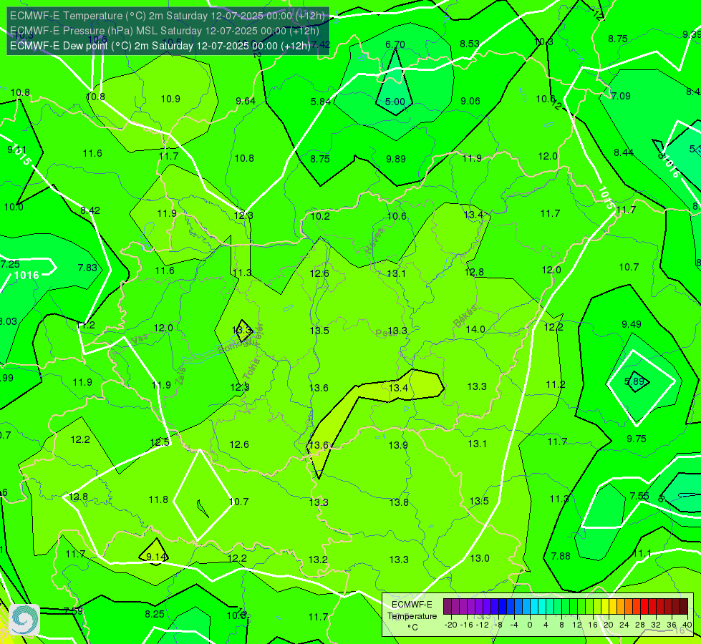Click the Zala county label
The height and width of the screenshot is (644, 701).
pos(180,376)
